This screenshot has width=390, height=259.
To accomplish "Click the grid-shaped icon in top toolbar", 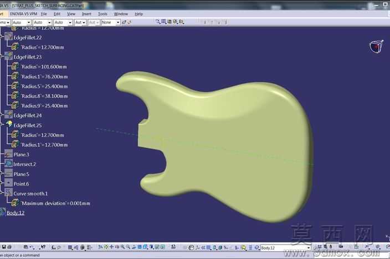I will point(163,22).
